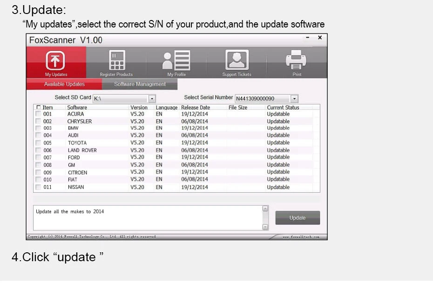Select the LAND ROVER software name
433x284 pixels.
[82, 150]
